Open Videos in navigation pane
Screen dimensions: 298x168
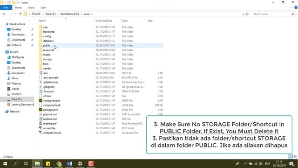pos(15,89)
